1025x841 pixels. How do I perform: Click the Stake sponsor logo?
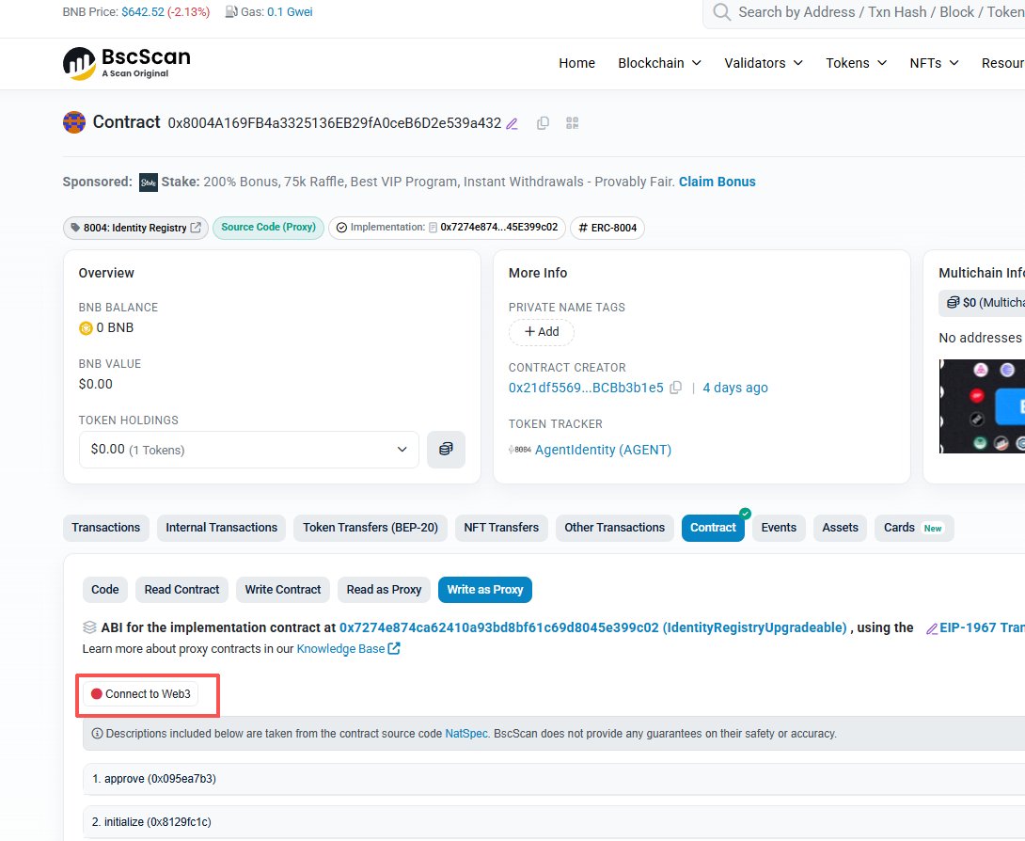coord(149,182)
